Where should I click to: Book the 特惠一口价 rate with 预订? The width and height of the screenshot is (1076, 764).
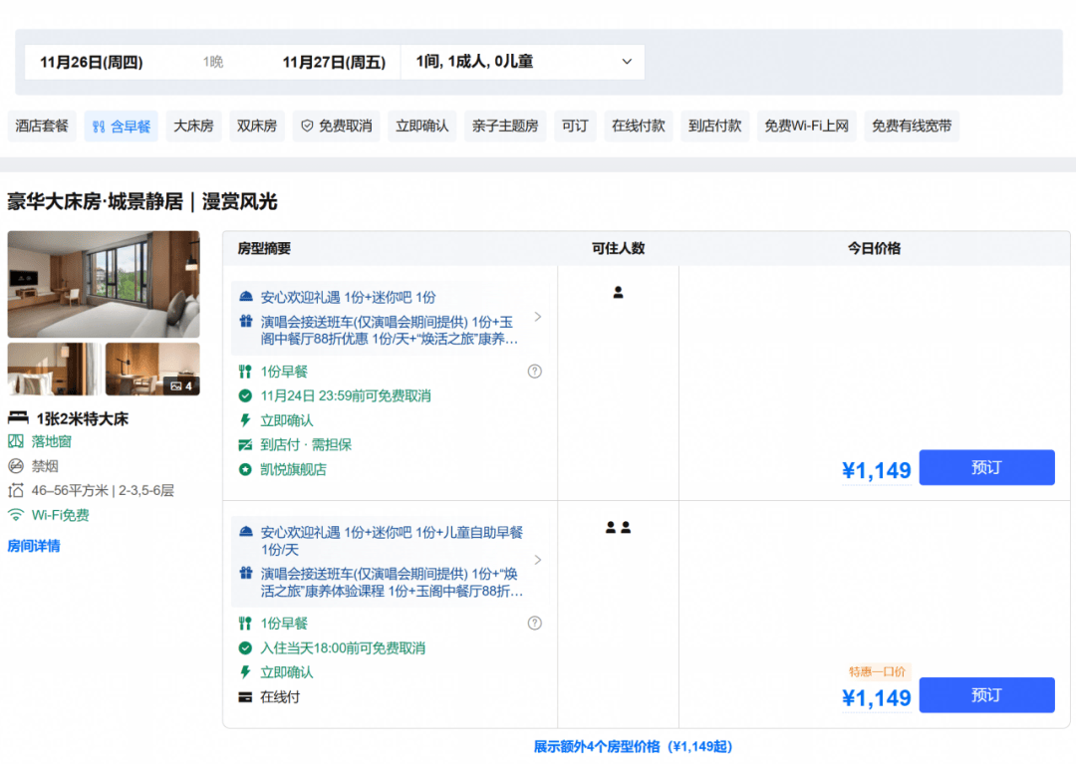(x=986, y=695)
